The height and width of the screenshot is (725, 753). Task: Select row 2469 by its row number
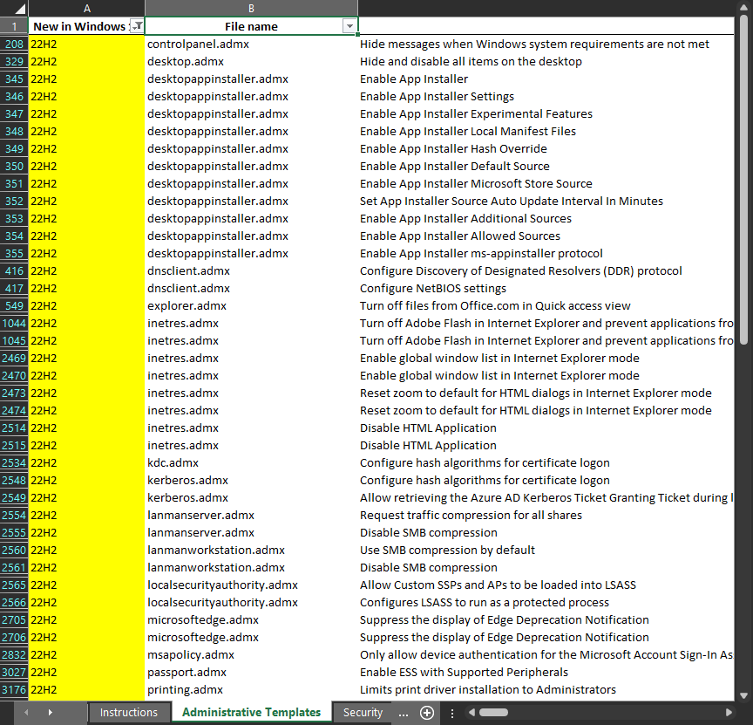(x=14, y=359)
